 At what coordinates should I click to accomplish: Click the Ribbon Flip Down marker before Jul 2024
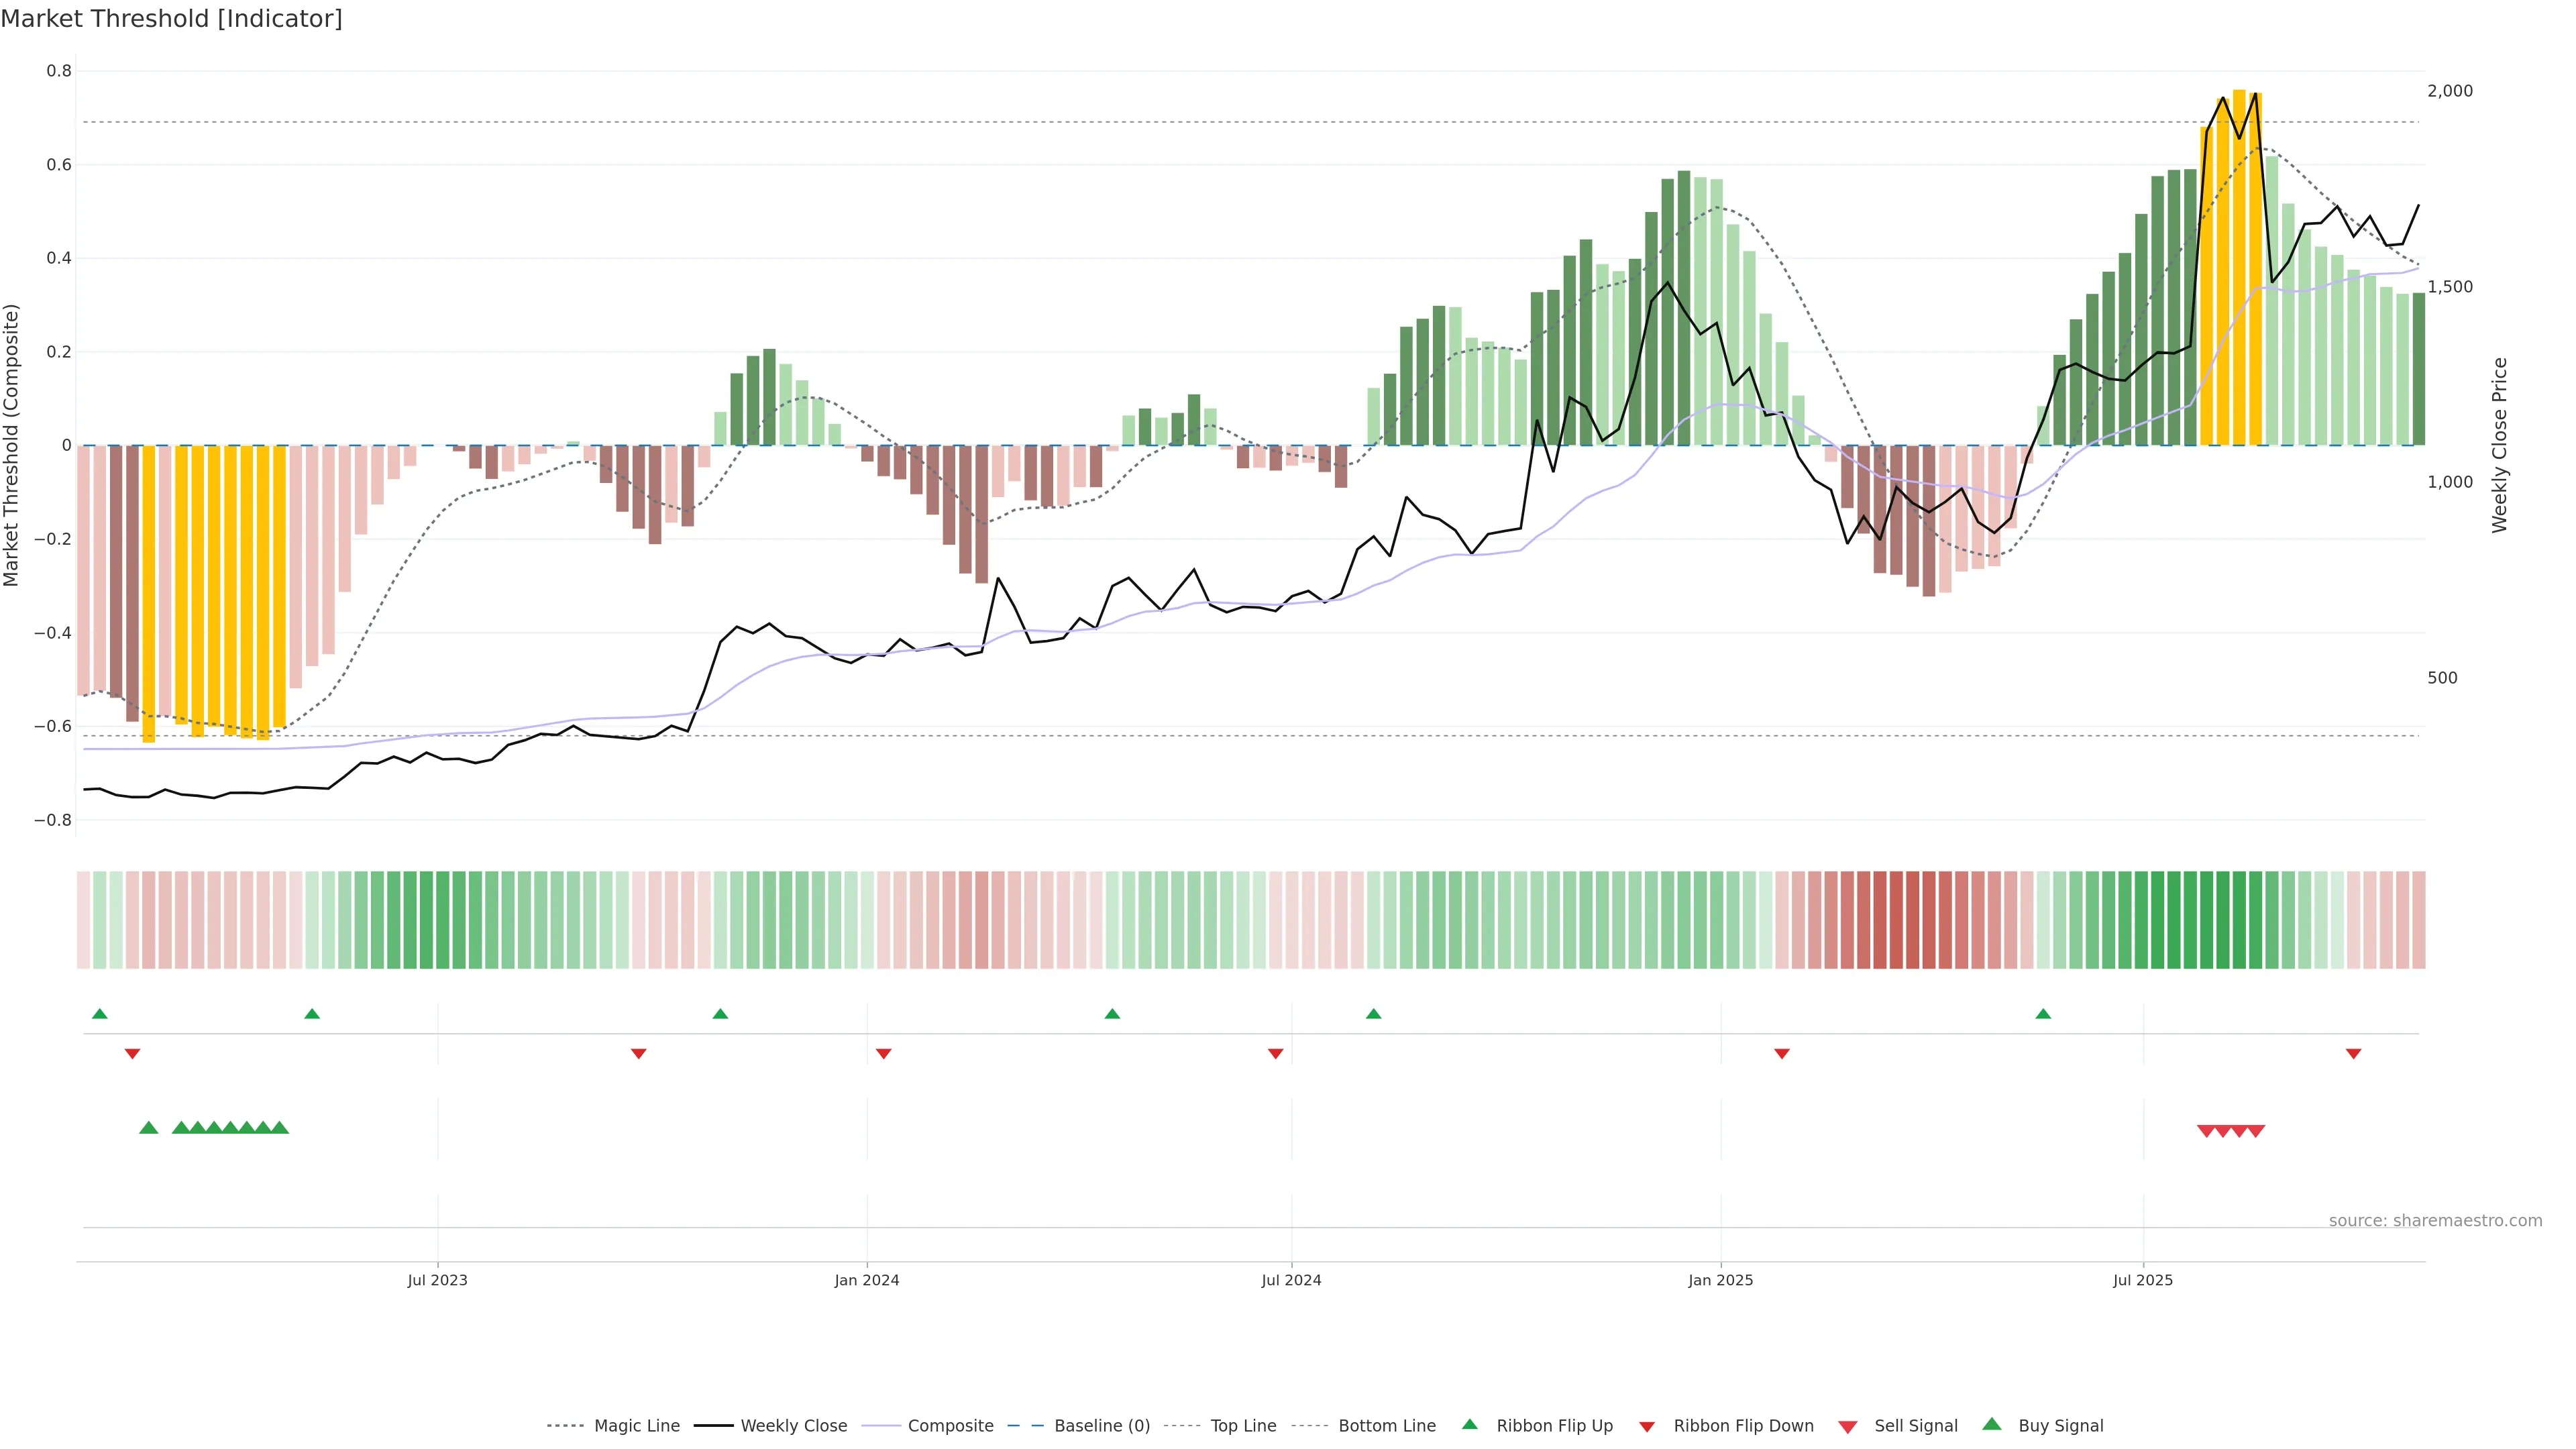click(x=1275, y=1053)
